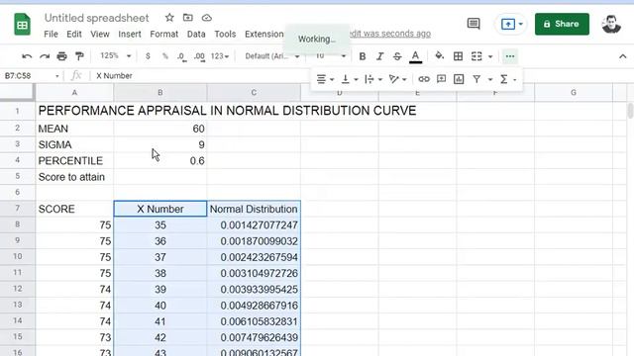Select the paint format tool
Viewport: 634px width, 356px height.
click(x=79, y=56)
